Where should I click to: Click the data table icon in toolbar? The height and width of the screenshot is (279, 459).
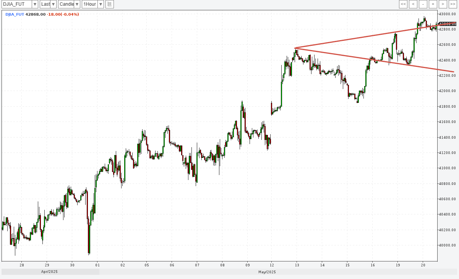coord(110,4)
